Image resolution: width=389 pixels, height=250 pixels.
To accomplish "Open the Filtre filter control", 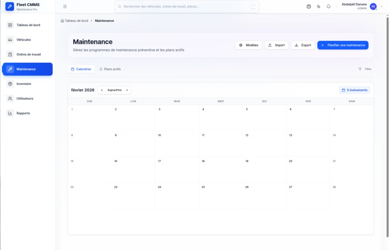I will (365, 69).
